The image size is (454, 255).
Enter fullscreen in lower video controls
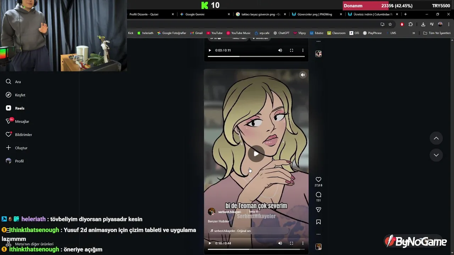292,243
